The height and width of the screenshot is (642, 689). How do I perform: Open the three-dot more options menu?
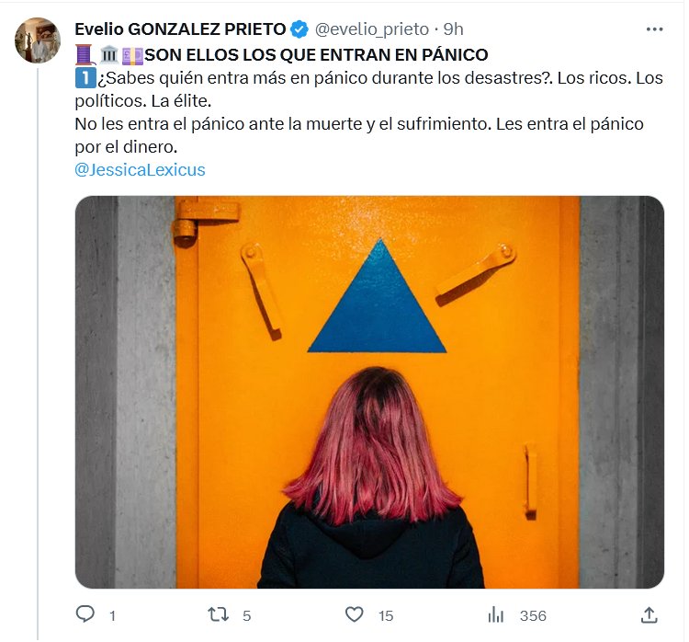[654, 29]
